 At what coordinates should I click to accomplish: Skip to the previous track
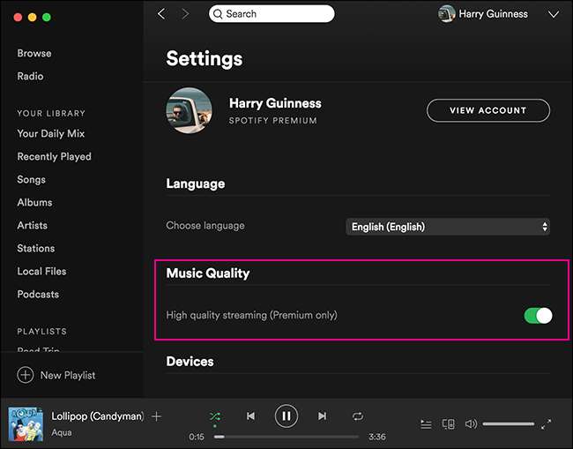point(250,415)
